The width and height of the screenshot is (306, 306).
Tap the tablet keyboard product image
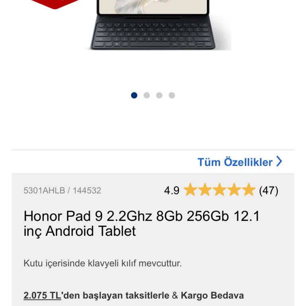point(153,24)
